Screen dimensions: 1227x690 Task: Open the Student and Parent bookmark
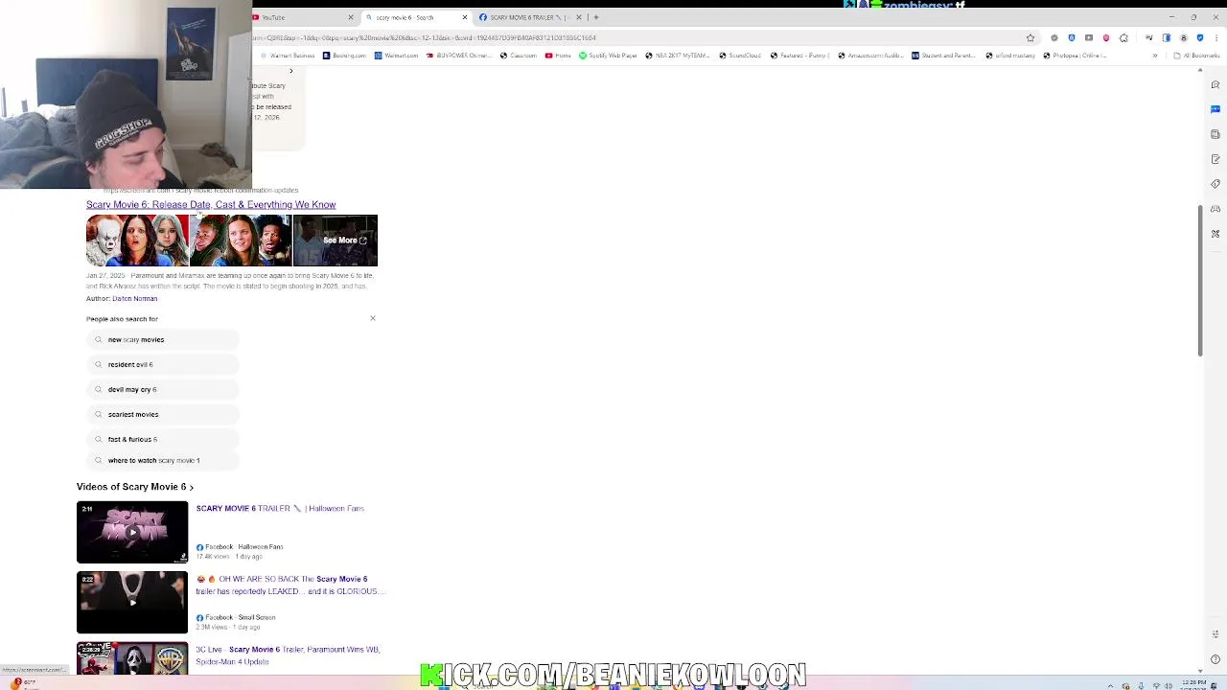point(944,56)
